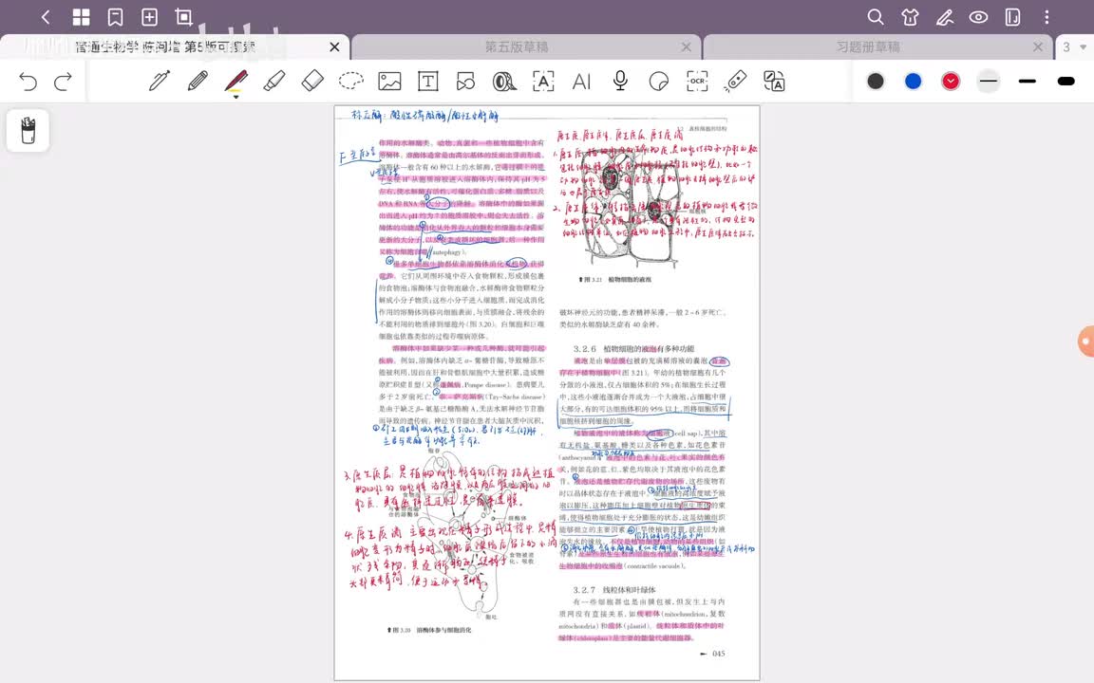Toggle the eye view mode
Screen dimensions: 1094x683
(x=978, y=17)
